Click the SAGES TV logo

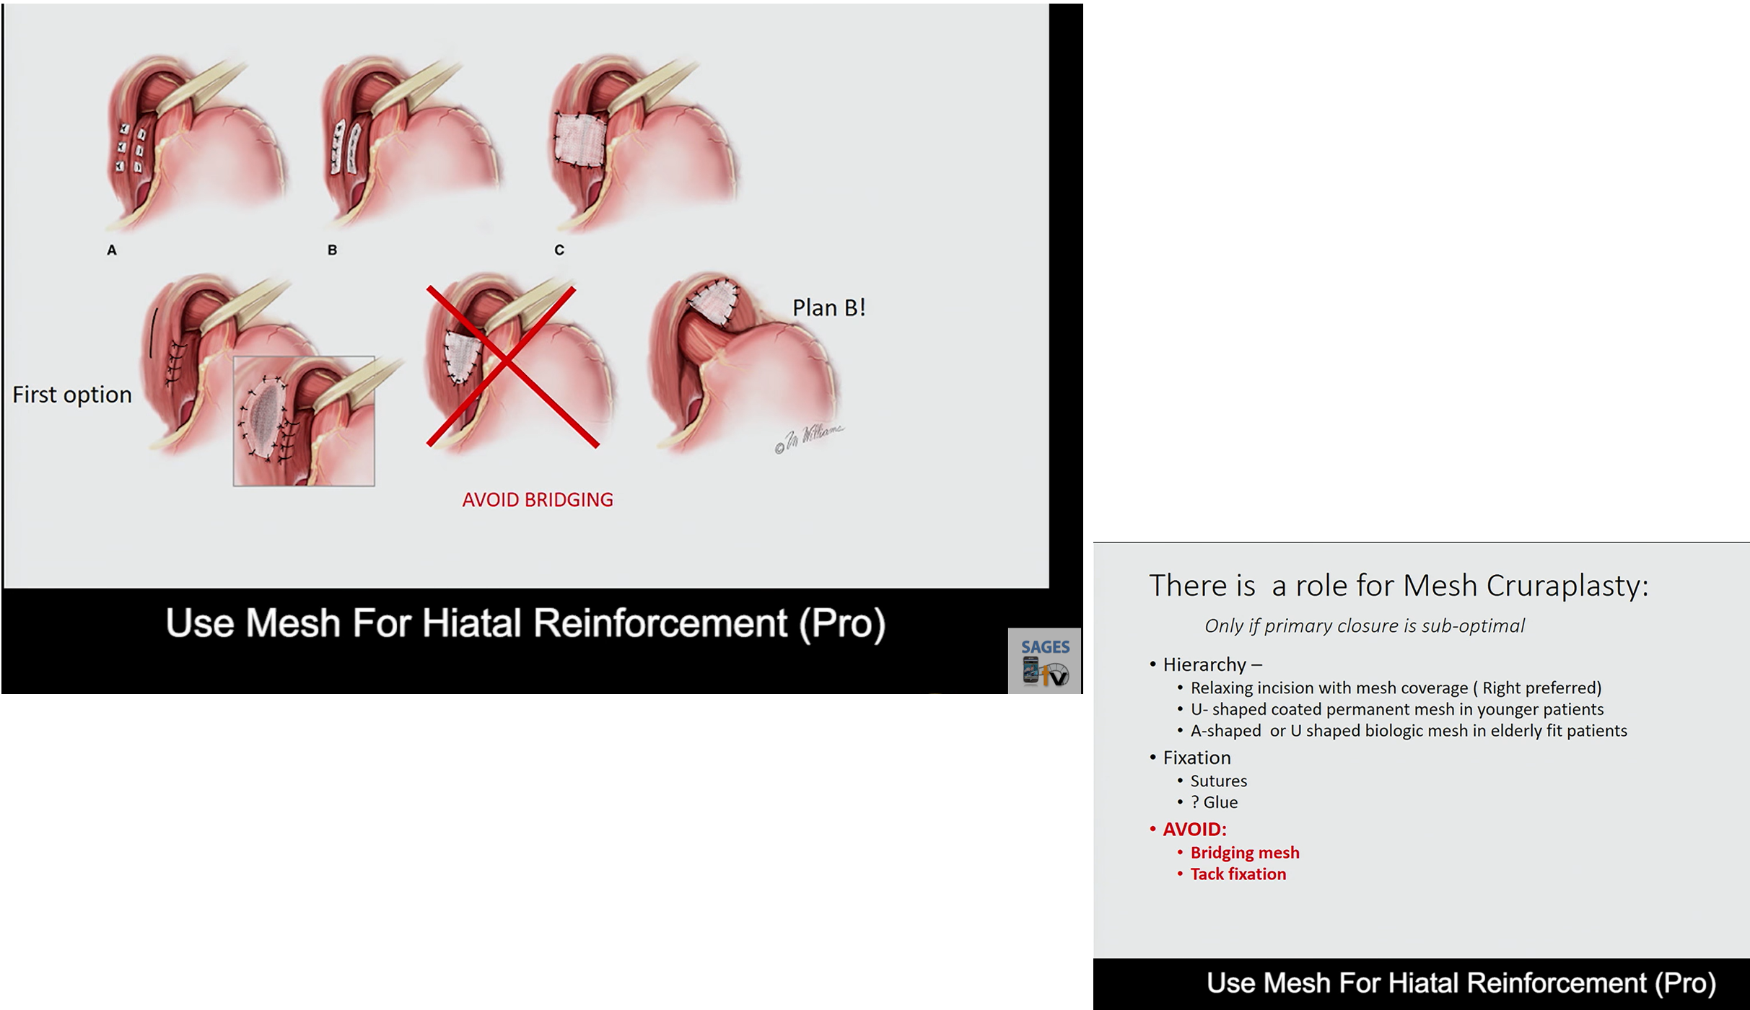(x=1044, y=662)
